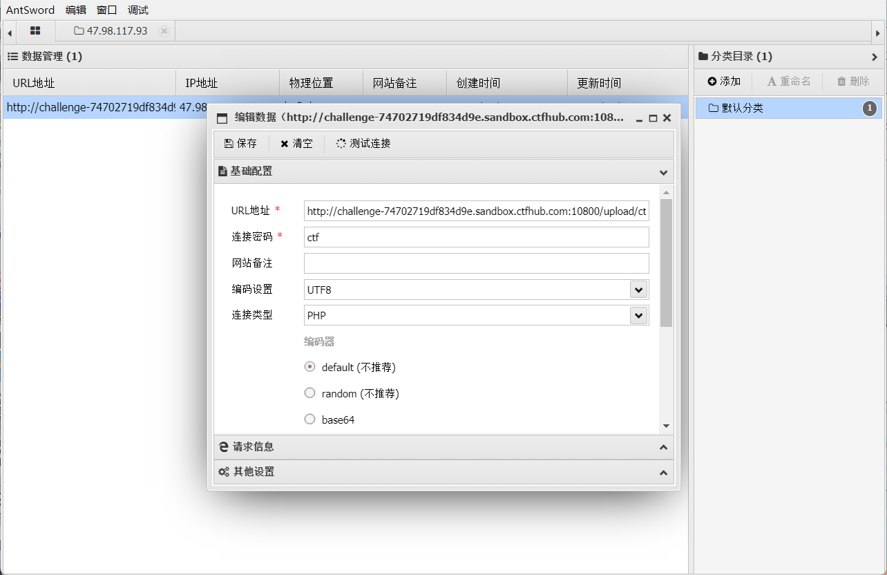Select the base64 encoder radio button
Screen dimensions: 887x575
tap(310, 420)
